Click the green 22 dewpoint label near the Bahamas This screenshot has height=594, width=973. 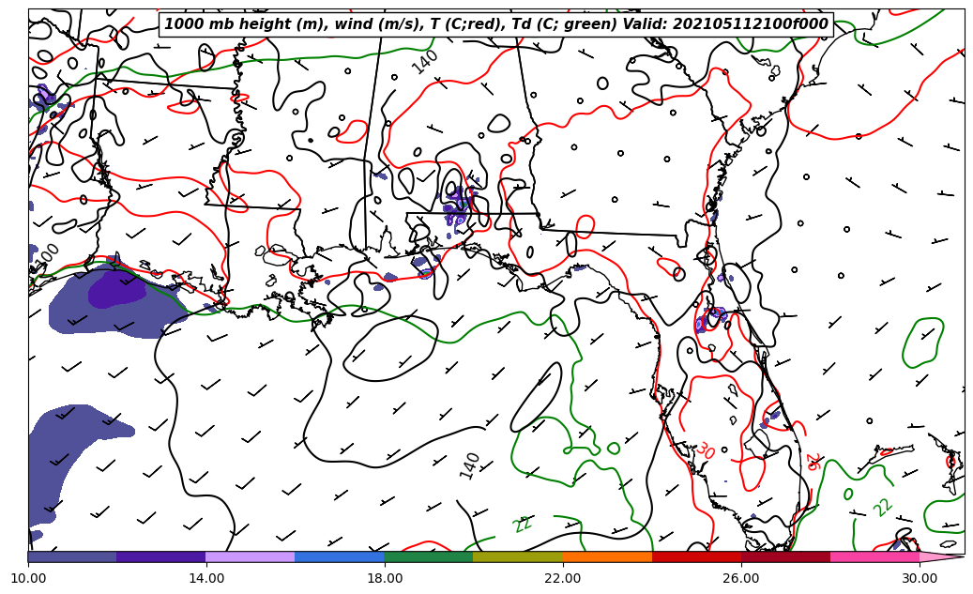[882, 508]
